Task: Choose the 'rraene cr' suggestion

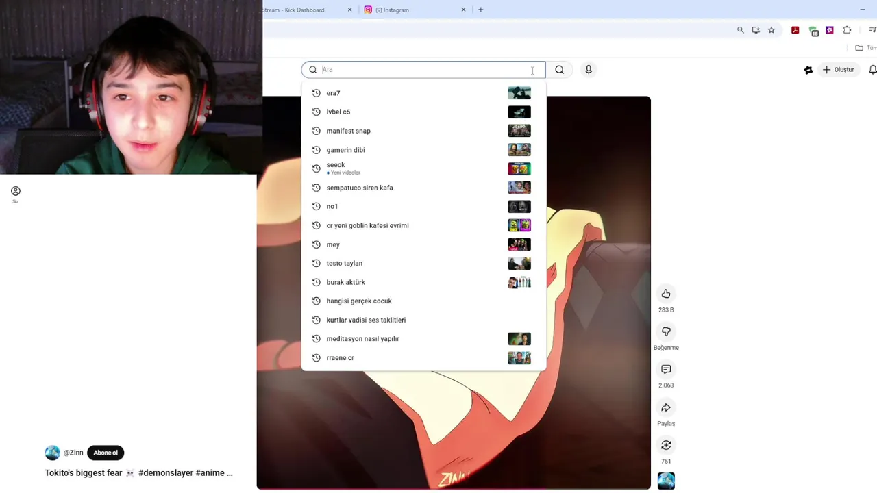Action: [423, 357]
